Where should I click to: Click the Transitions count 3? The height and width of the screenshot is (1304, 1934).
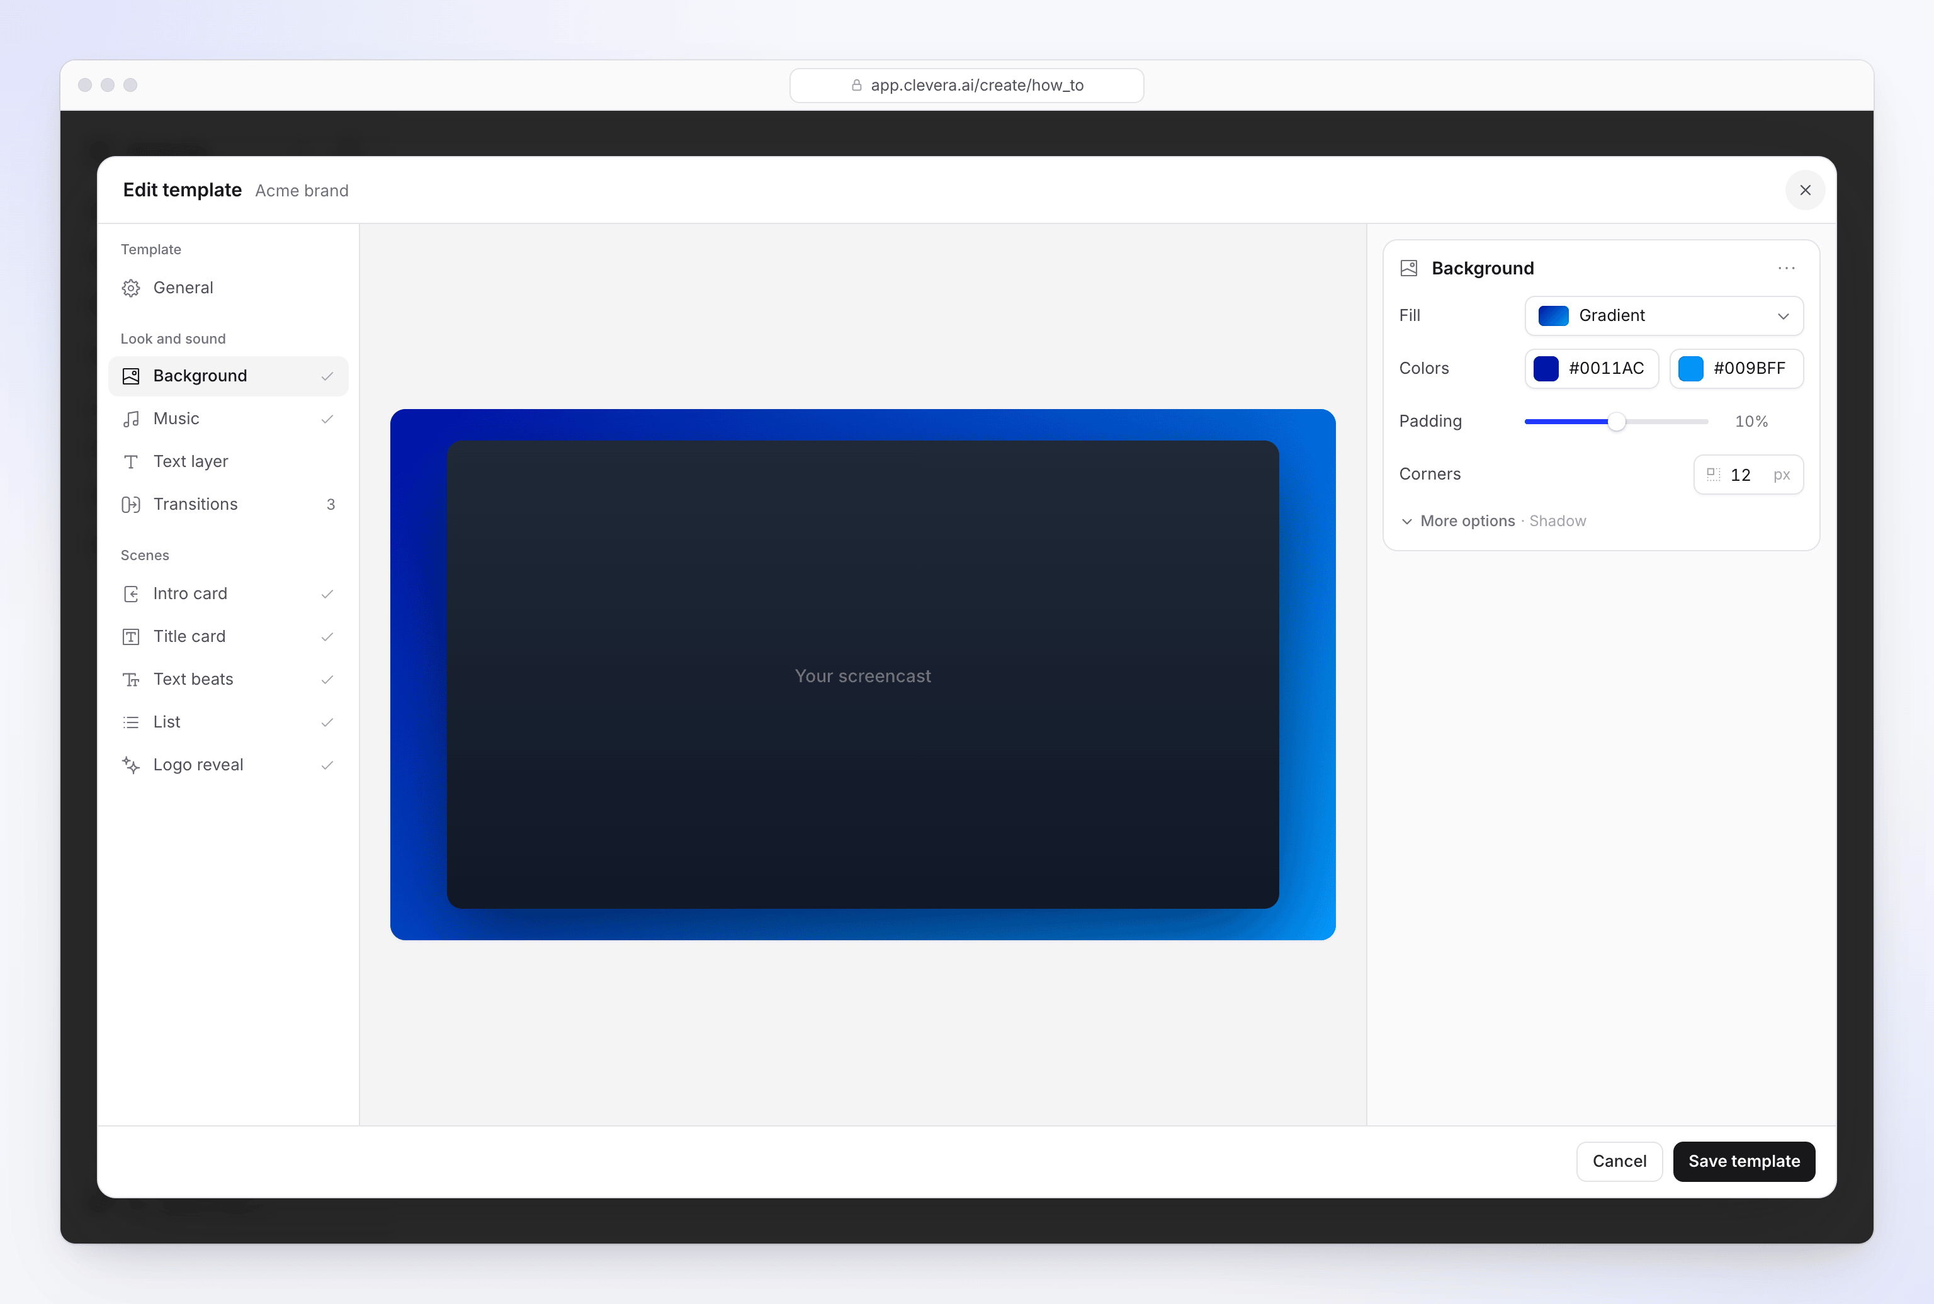click(331, 505)
